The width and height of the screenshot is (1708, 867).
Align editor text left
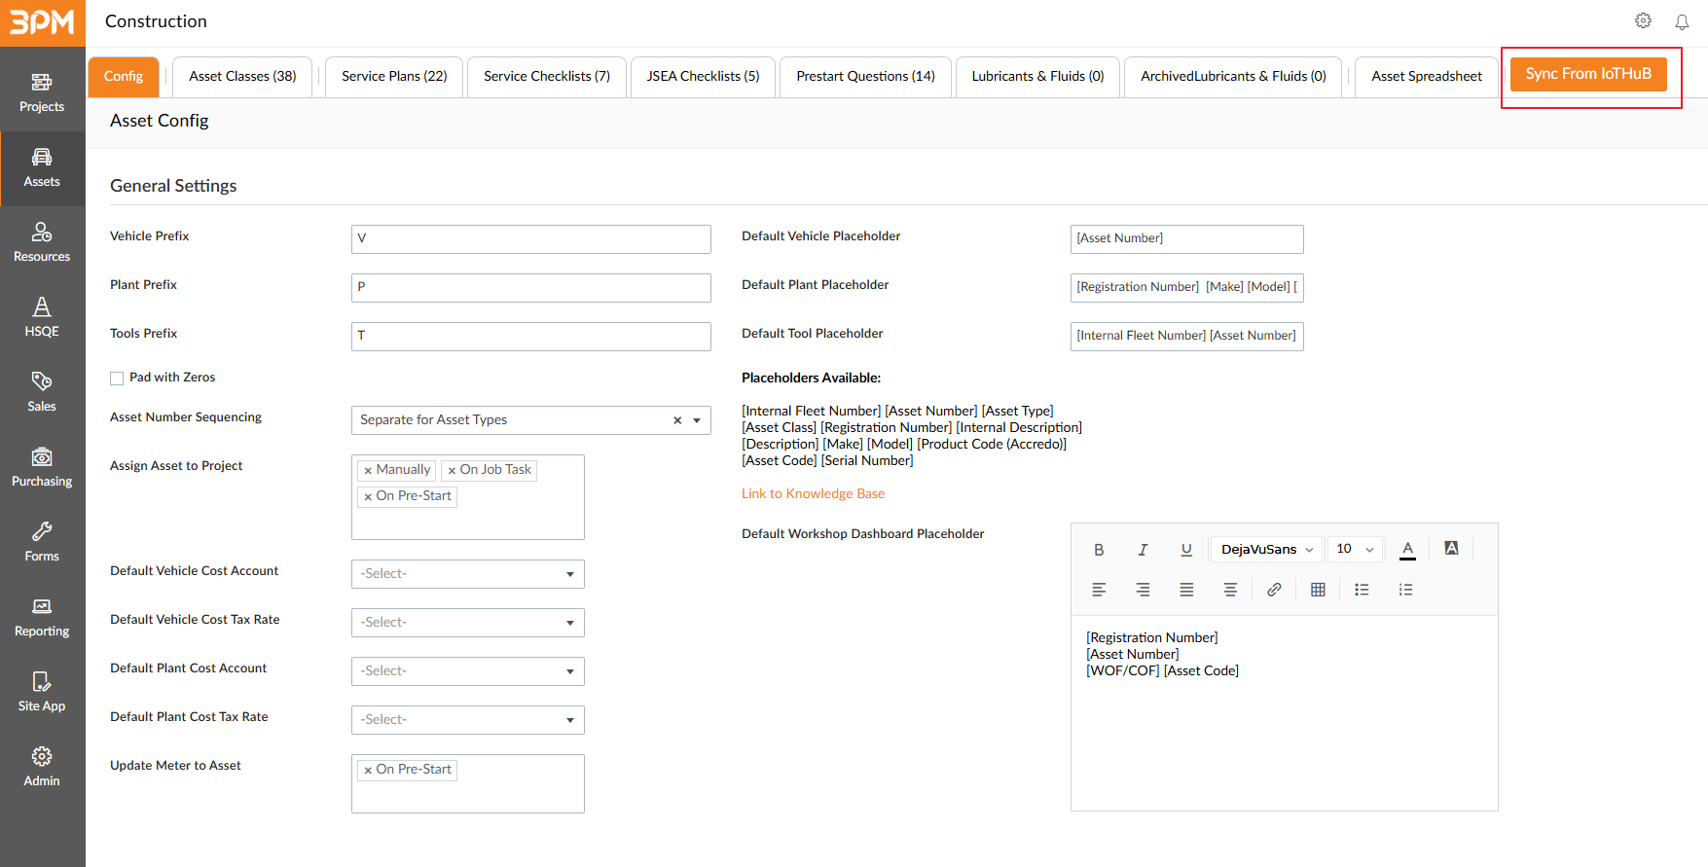click(1099, 590)
